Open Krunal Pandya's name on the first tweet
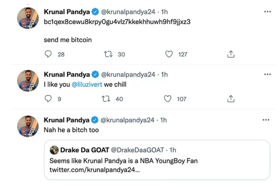The image size is (280, 187). click(67, 12)
